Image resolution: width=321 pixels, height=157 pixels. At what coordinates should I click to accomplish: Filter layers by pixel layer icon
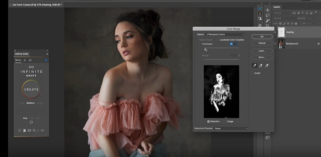point(294,13)
